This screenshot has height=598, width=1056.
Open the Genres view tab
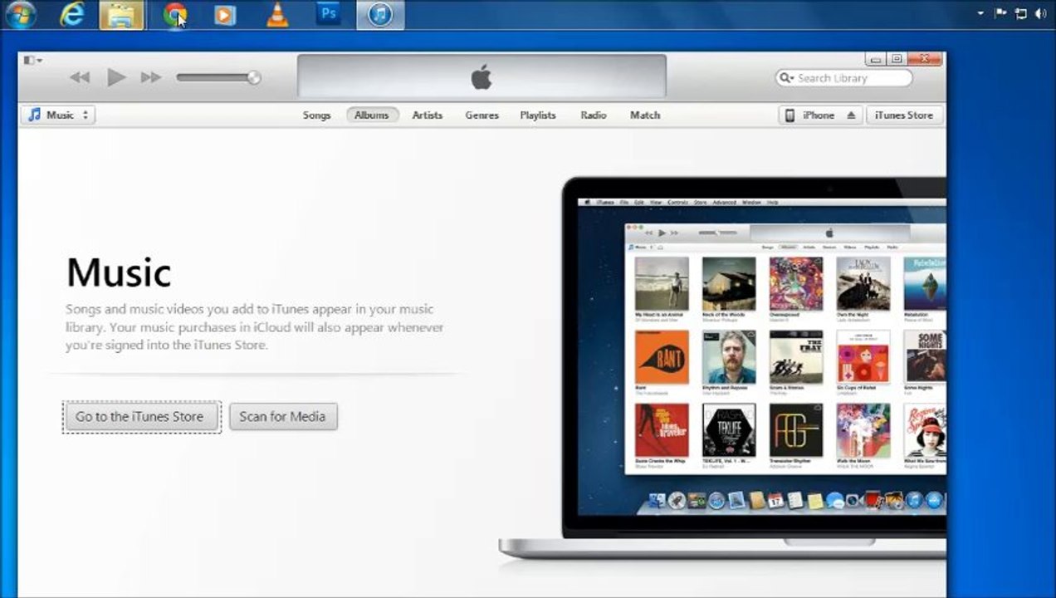[482, 115]
